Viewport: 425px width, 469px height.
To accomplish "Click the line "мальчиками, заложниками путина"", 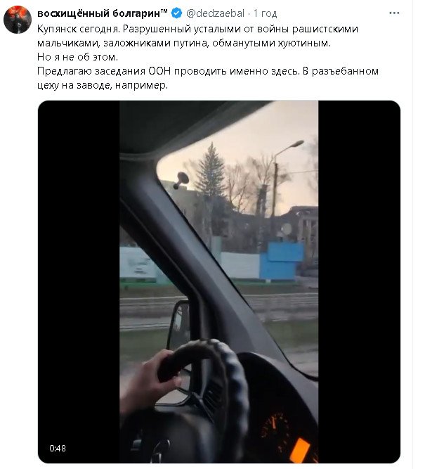I will [184, 43].
